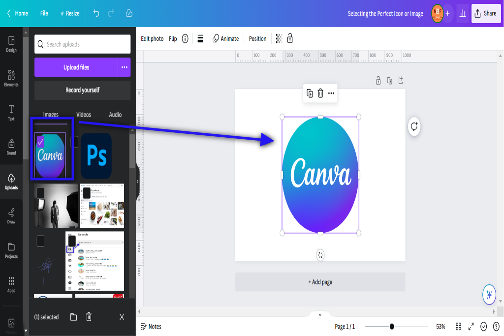This screenshot has height=336, width=504.
Task: Open more options on floating toolbar
Action: [331, 93]
